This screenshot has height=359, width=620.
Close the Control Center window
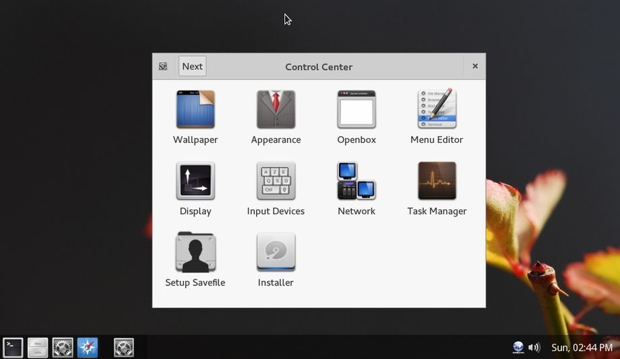tap(475, 66)
